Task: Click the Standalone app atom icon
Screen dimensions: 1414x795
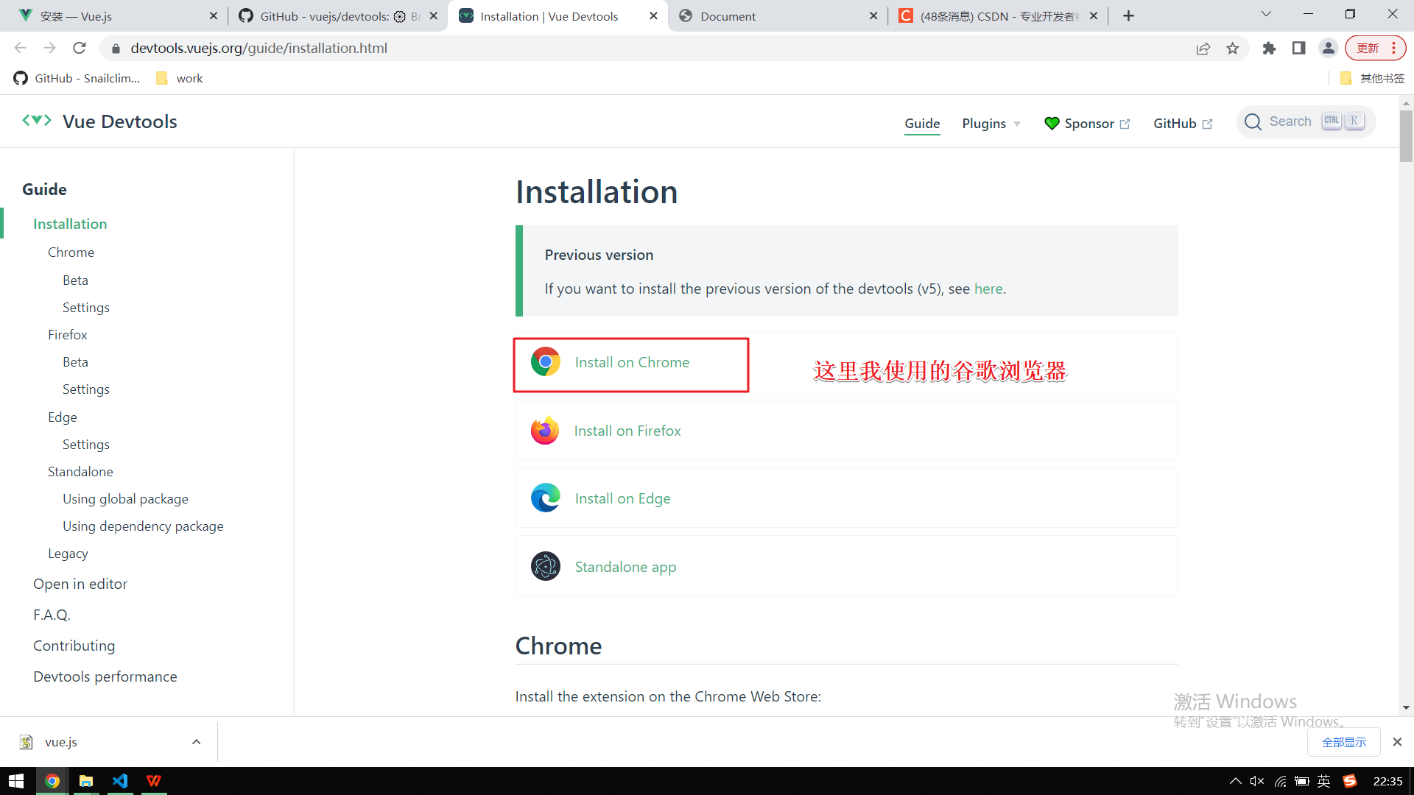Action: (x=546, y=566)
